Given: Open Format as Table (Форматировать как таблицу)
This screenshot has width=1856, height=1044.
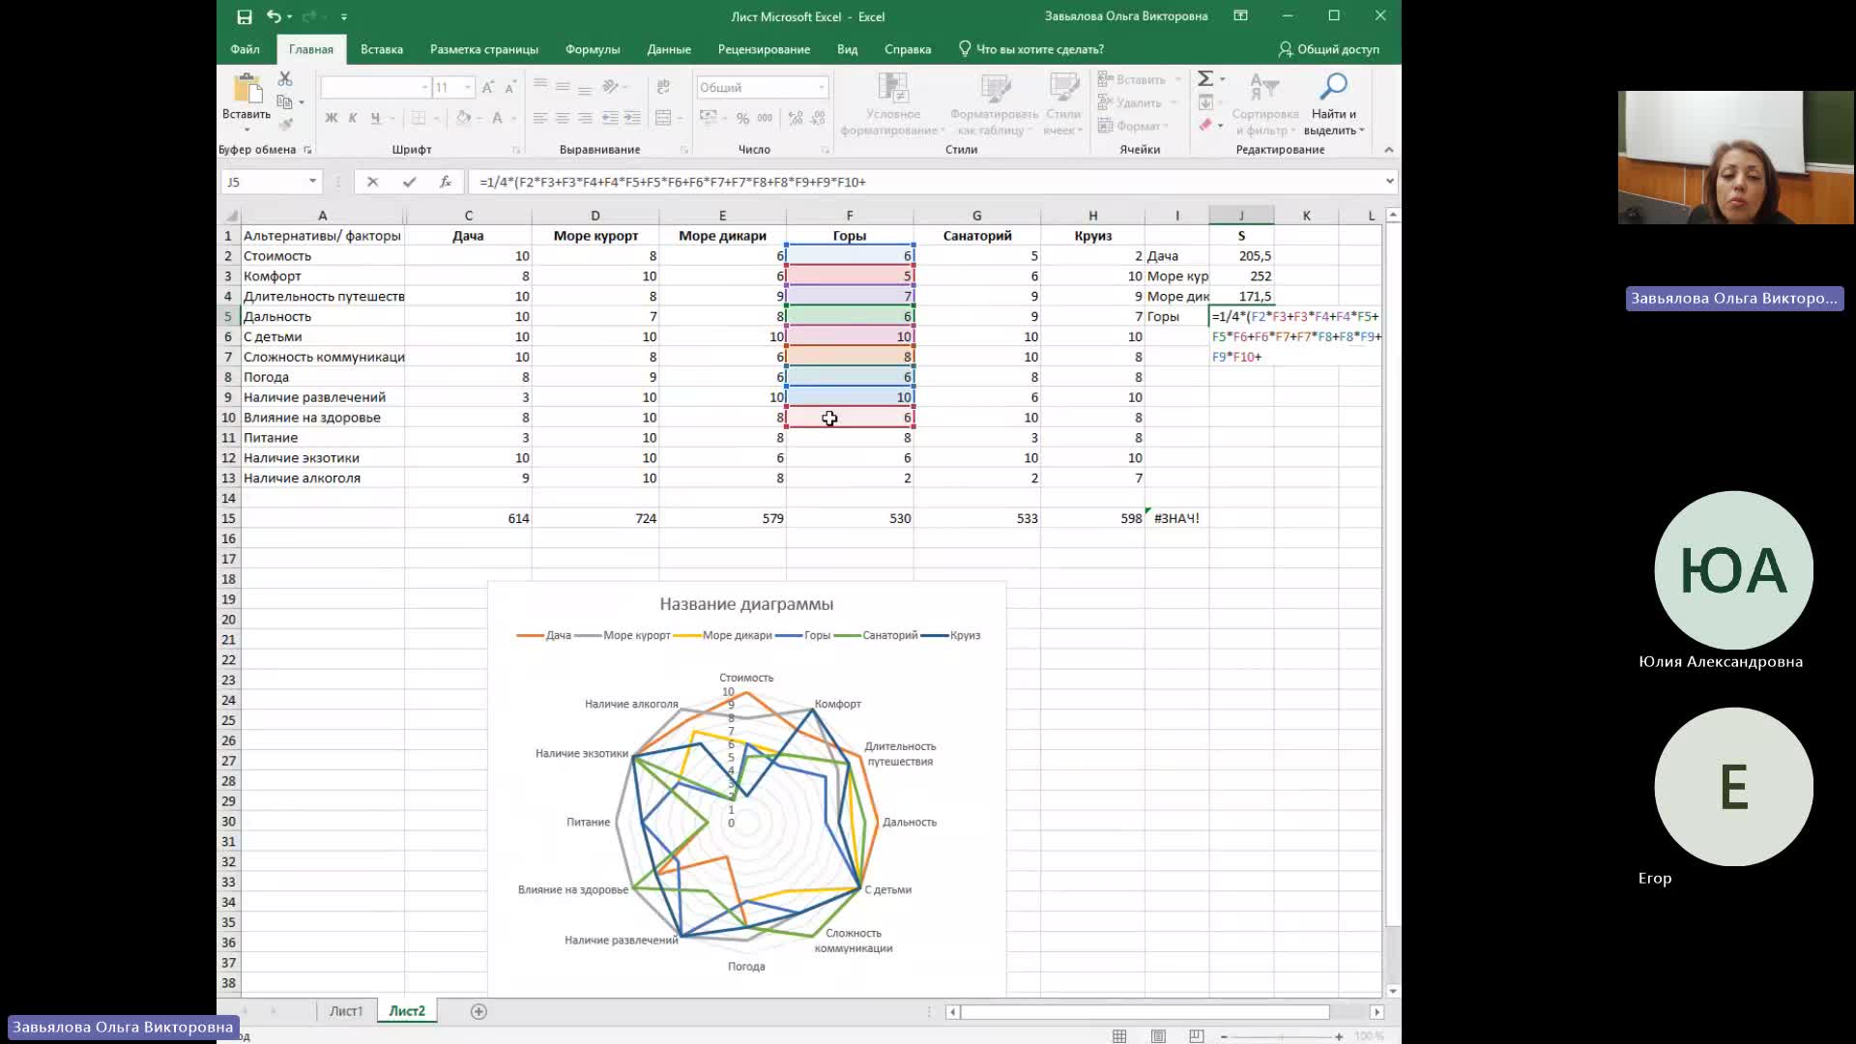Looking at the screenshot, I should point(994,103).
